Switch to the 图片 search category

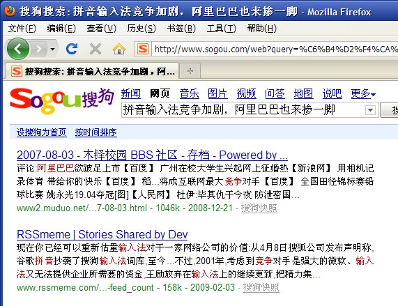217,93
